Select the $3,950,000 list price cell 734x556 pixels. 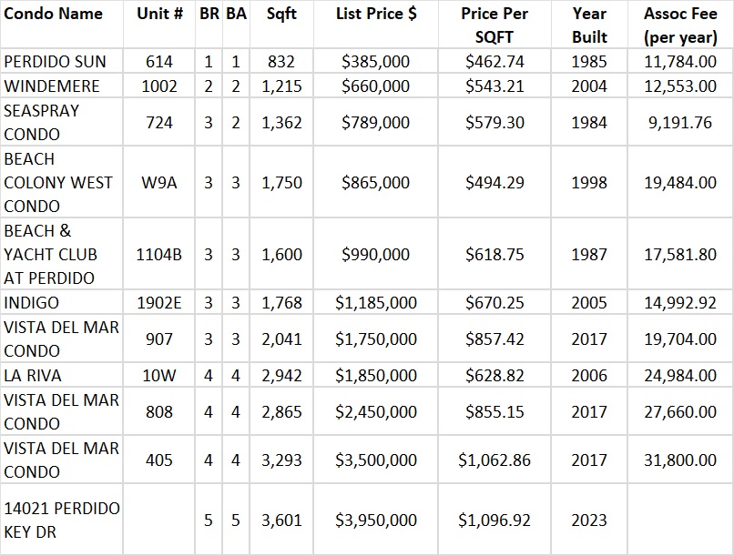pyautogui.click(x=375, y=521)
